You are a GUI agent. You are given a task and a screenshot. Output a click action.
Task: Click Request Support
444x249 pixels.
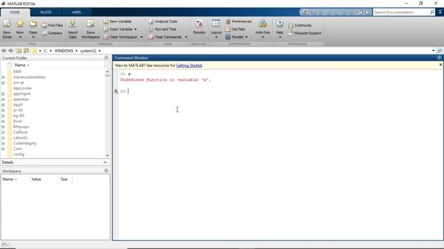305,33
